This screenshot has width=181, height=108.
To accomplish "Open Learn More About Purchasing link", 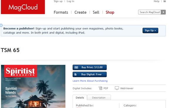I will [x=90, y=81].
